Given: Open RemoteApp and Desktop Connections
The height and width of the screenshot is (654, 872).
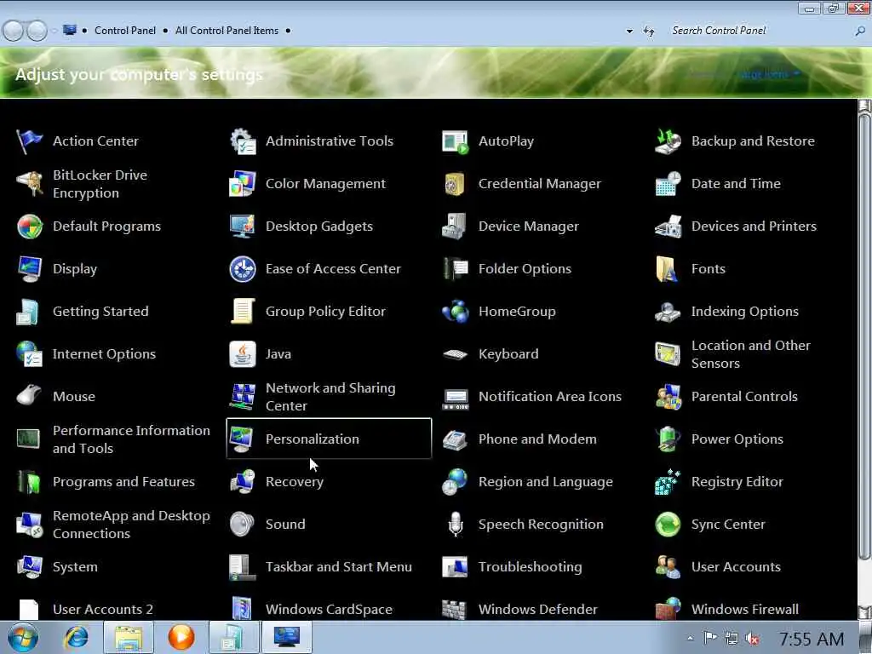Looking at the screenshot, I should 113,525.
